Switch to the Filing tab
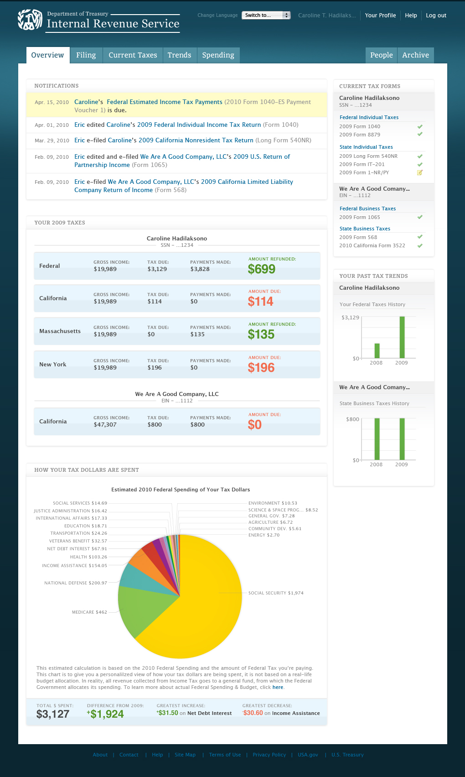465x777 pixels. (x=86, y=55)
